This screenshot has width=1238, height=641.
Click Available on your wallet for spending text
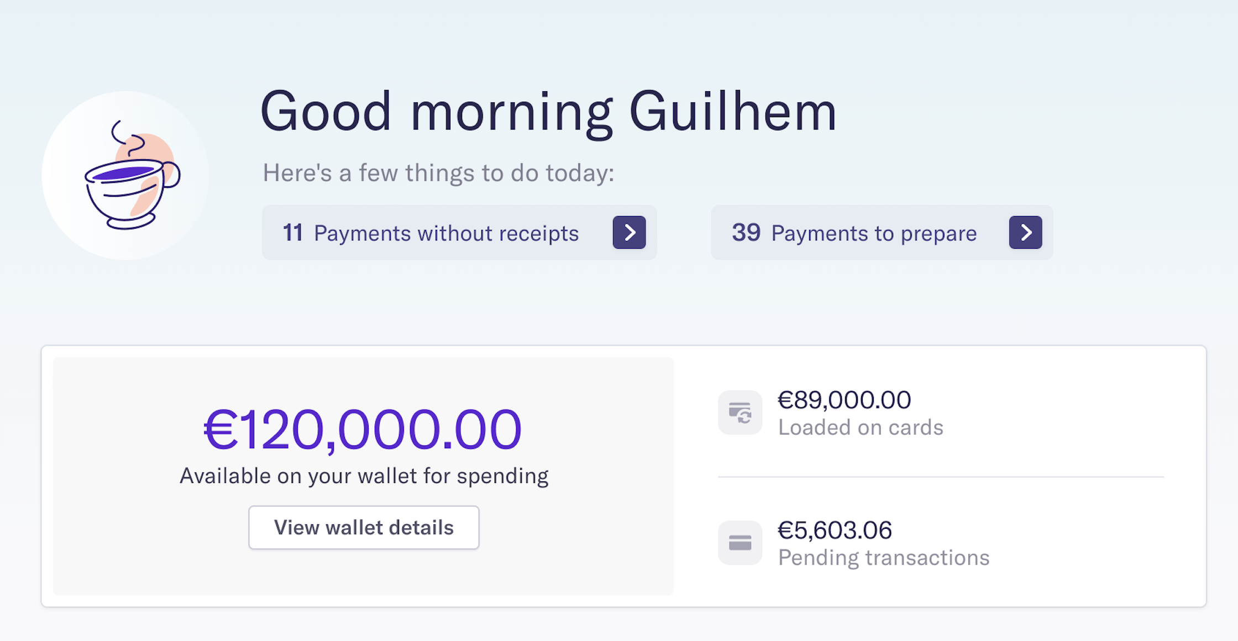tap(364, 476)
